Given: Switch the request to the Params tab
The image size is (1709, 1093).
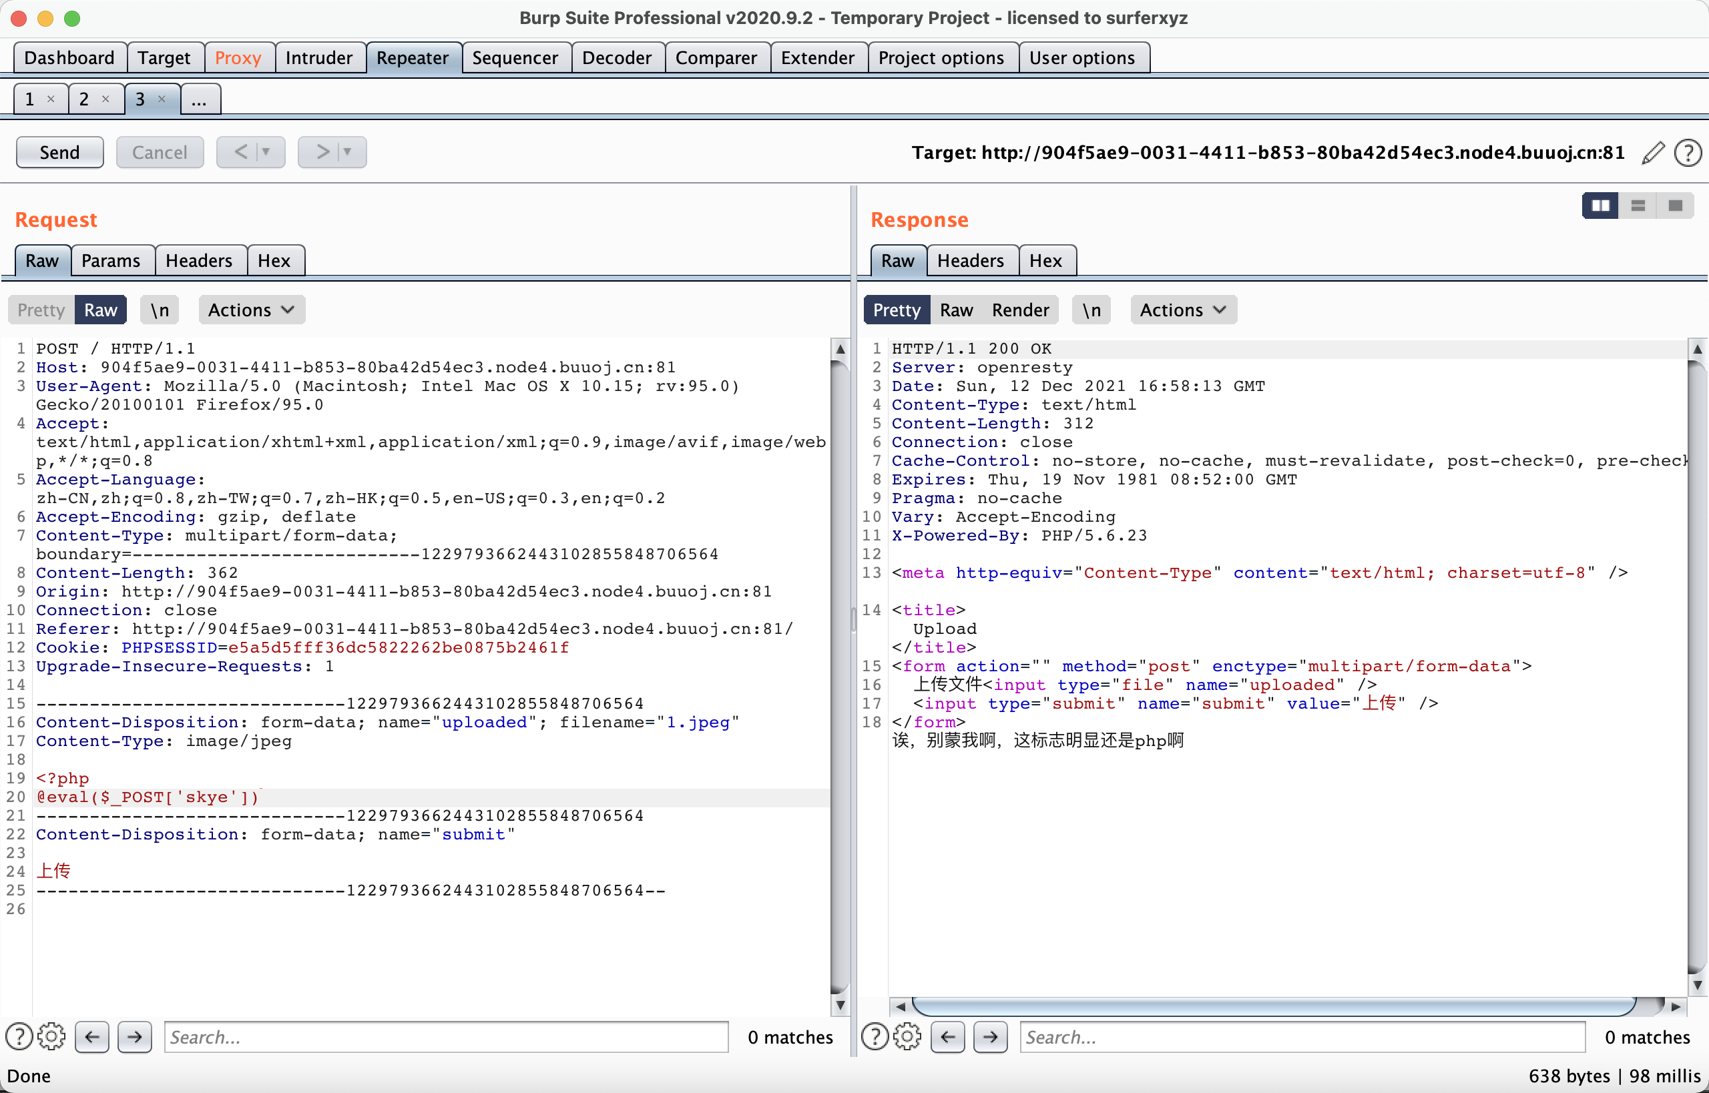Looking at the screenshot, I should 111,260.
